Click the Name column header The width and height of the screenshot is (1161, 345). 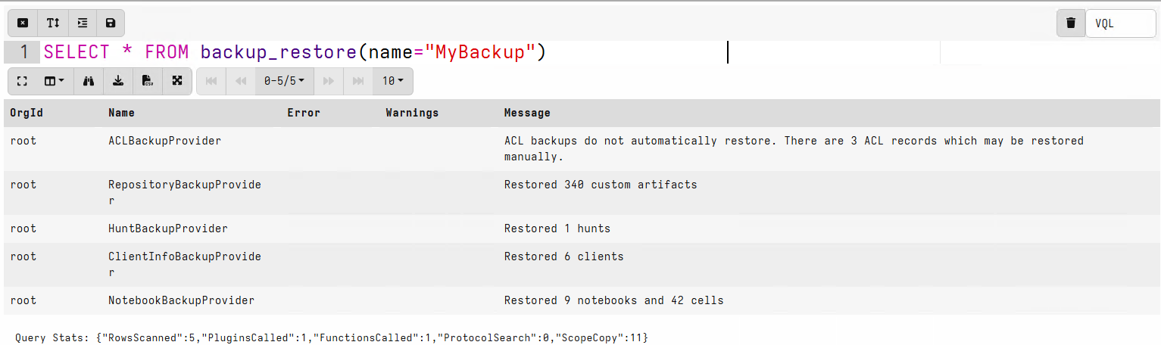coord(121,113)
